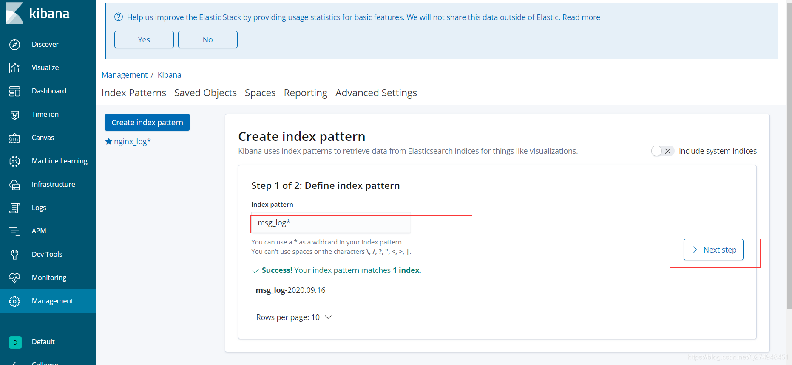Screen dimensions: 792x365
Task: Click Kibana breadcrumb link
Action: (x=169, y=75)
